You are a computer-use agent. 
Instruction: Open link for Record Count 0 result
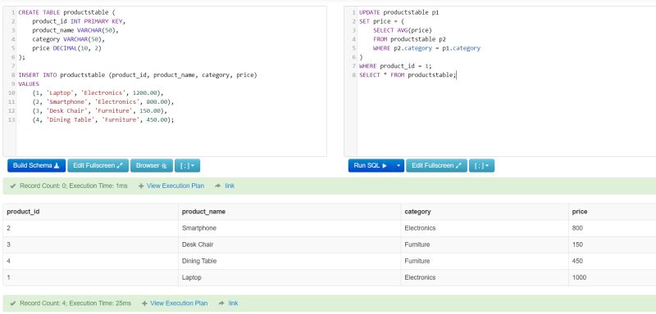point(230,186)
